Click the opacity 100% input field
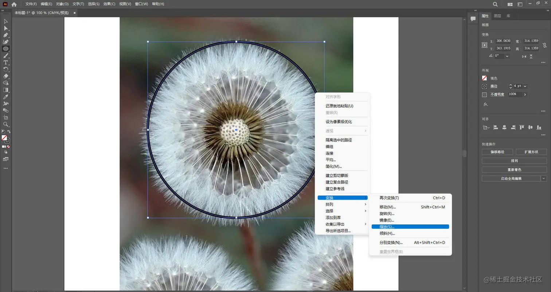The image size is (551, 292). 515,94
